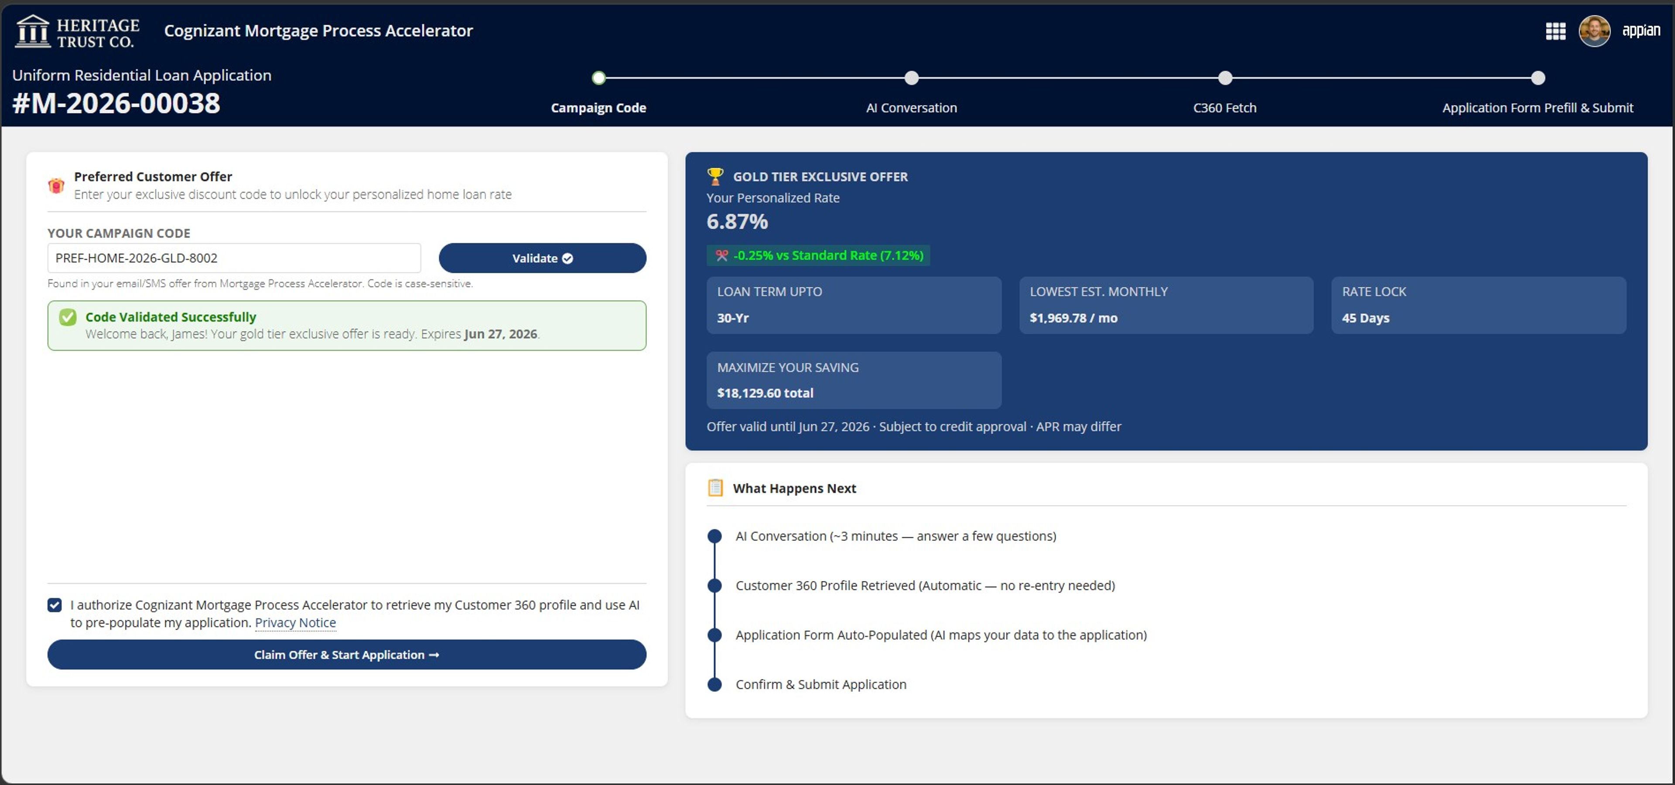Select the Campaign Code step marker
The image size is (1675, 785).
pos(598,78)
